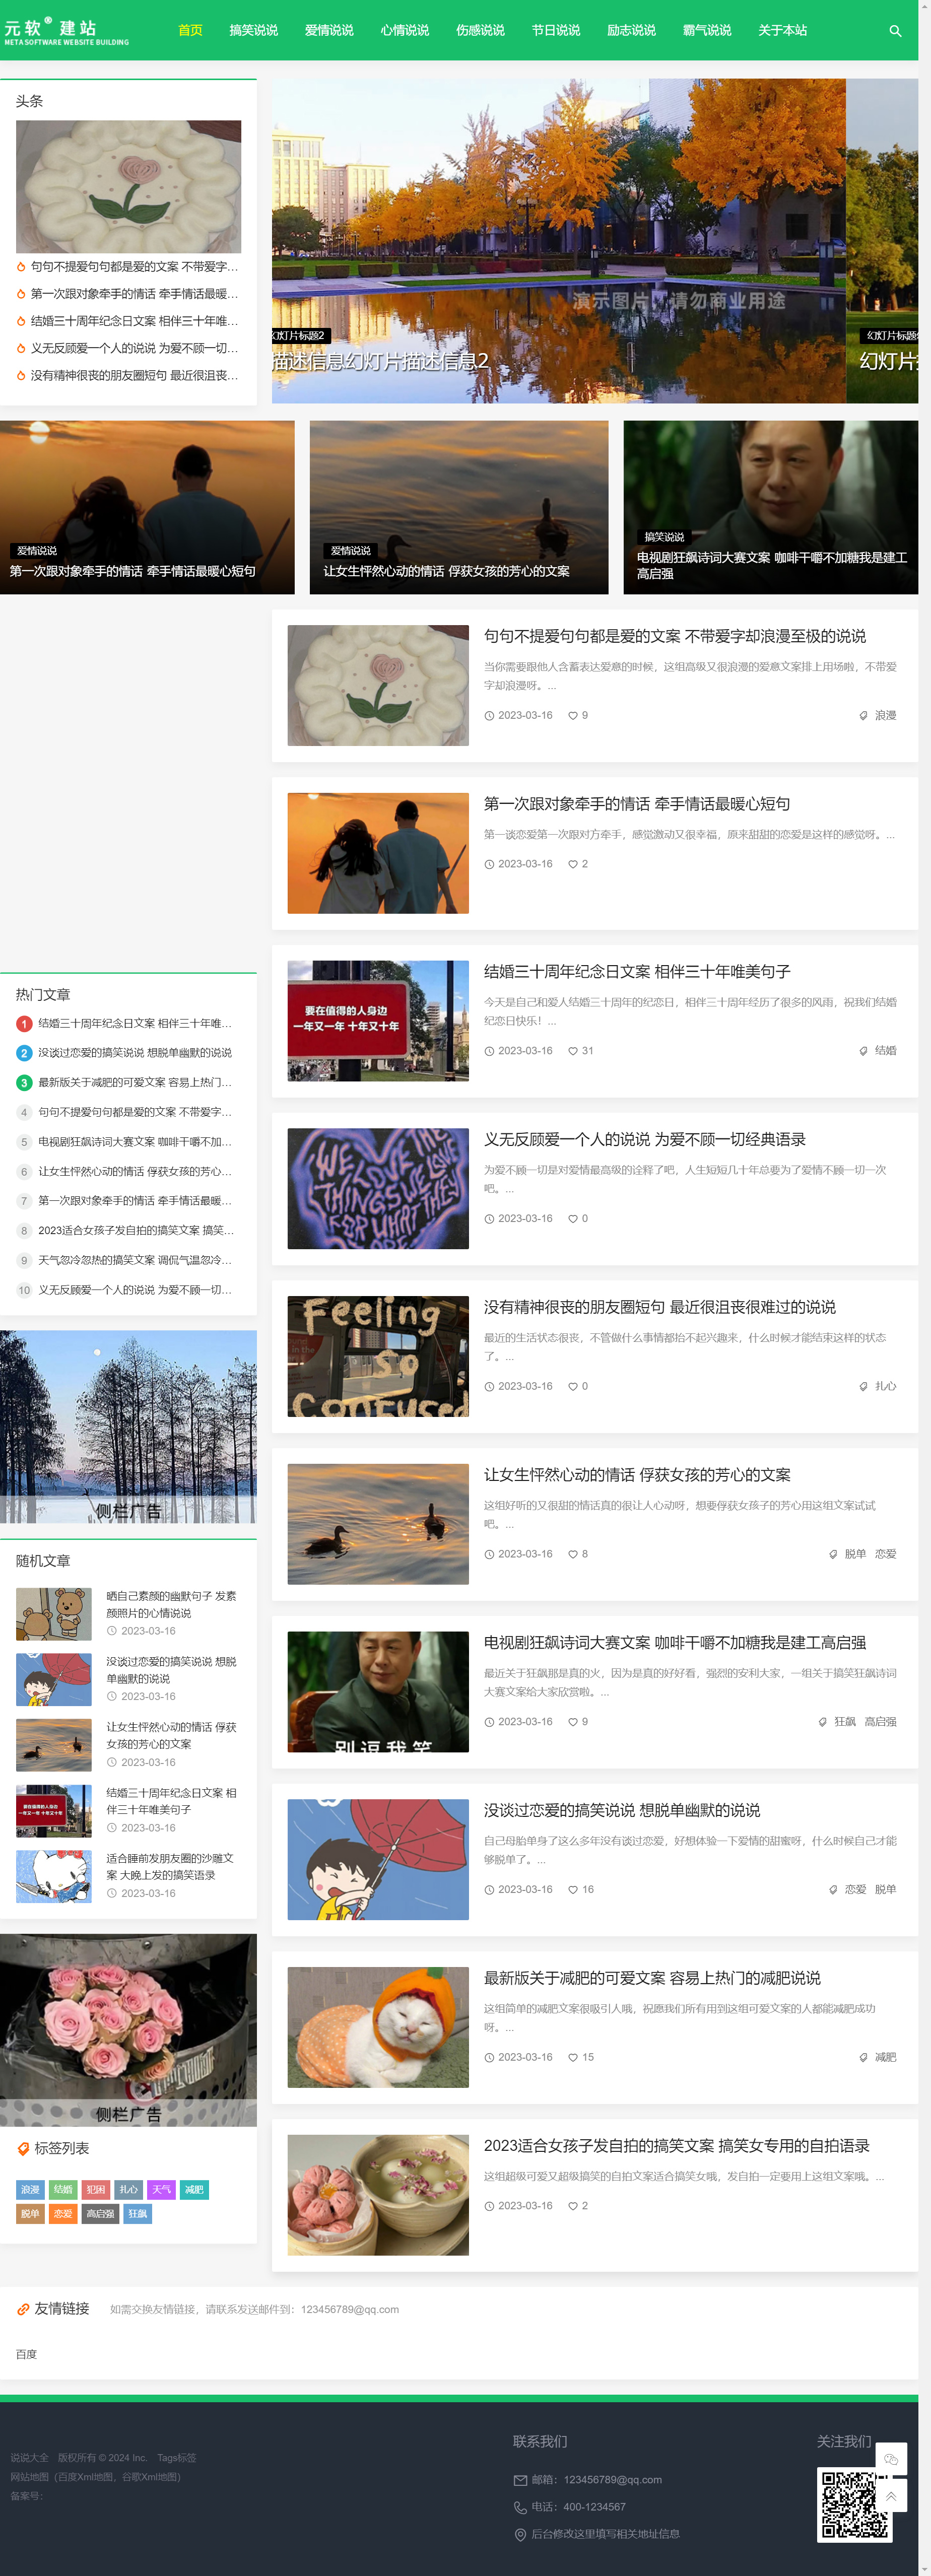This screenshot has height=2576, width=931.
Task: Open the Tags标签 footer link
Action: [x=176, y=2458]
